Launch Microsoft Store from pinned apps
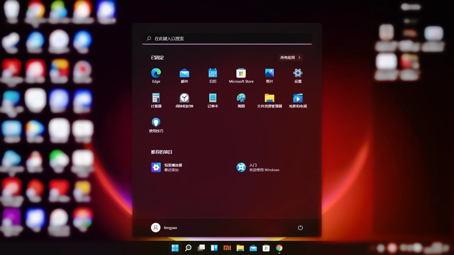Screen dimensions: 454x255 241,76
